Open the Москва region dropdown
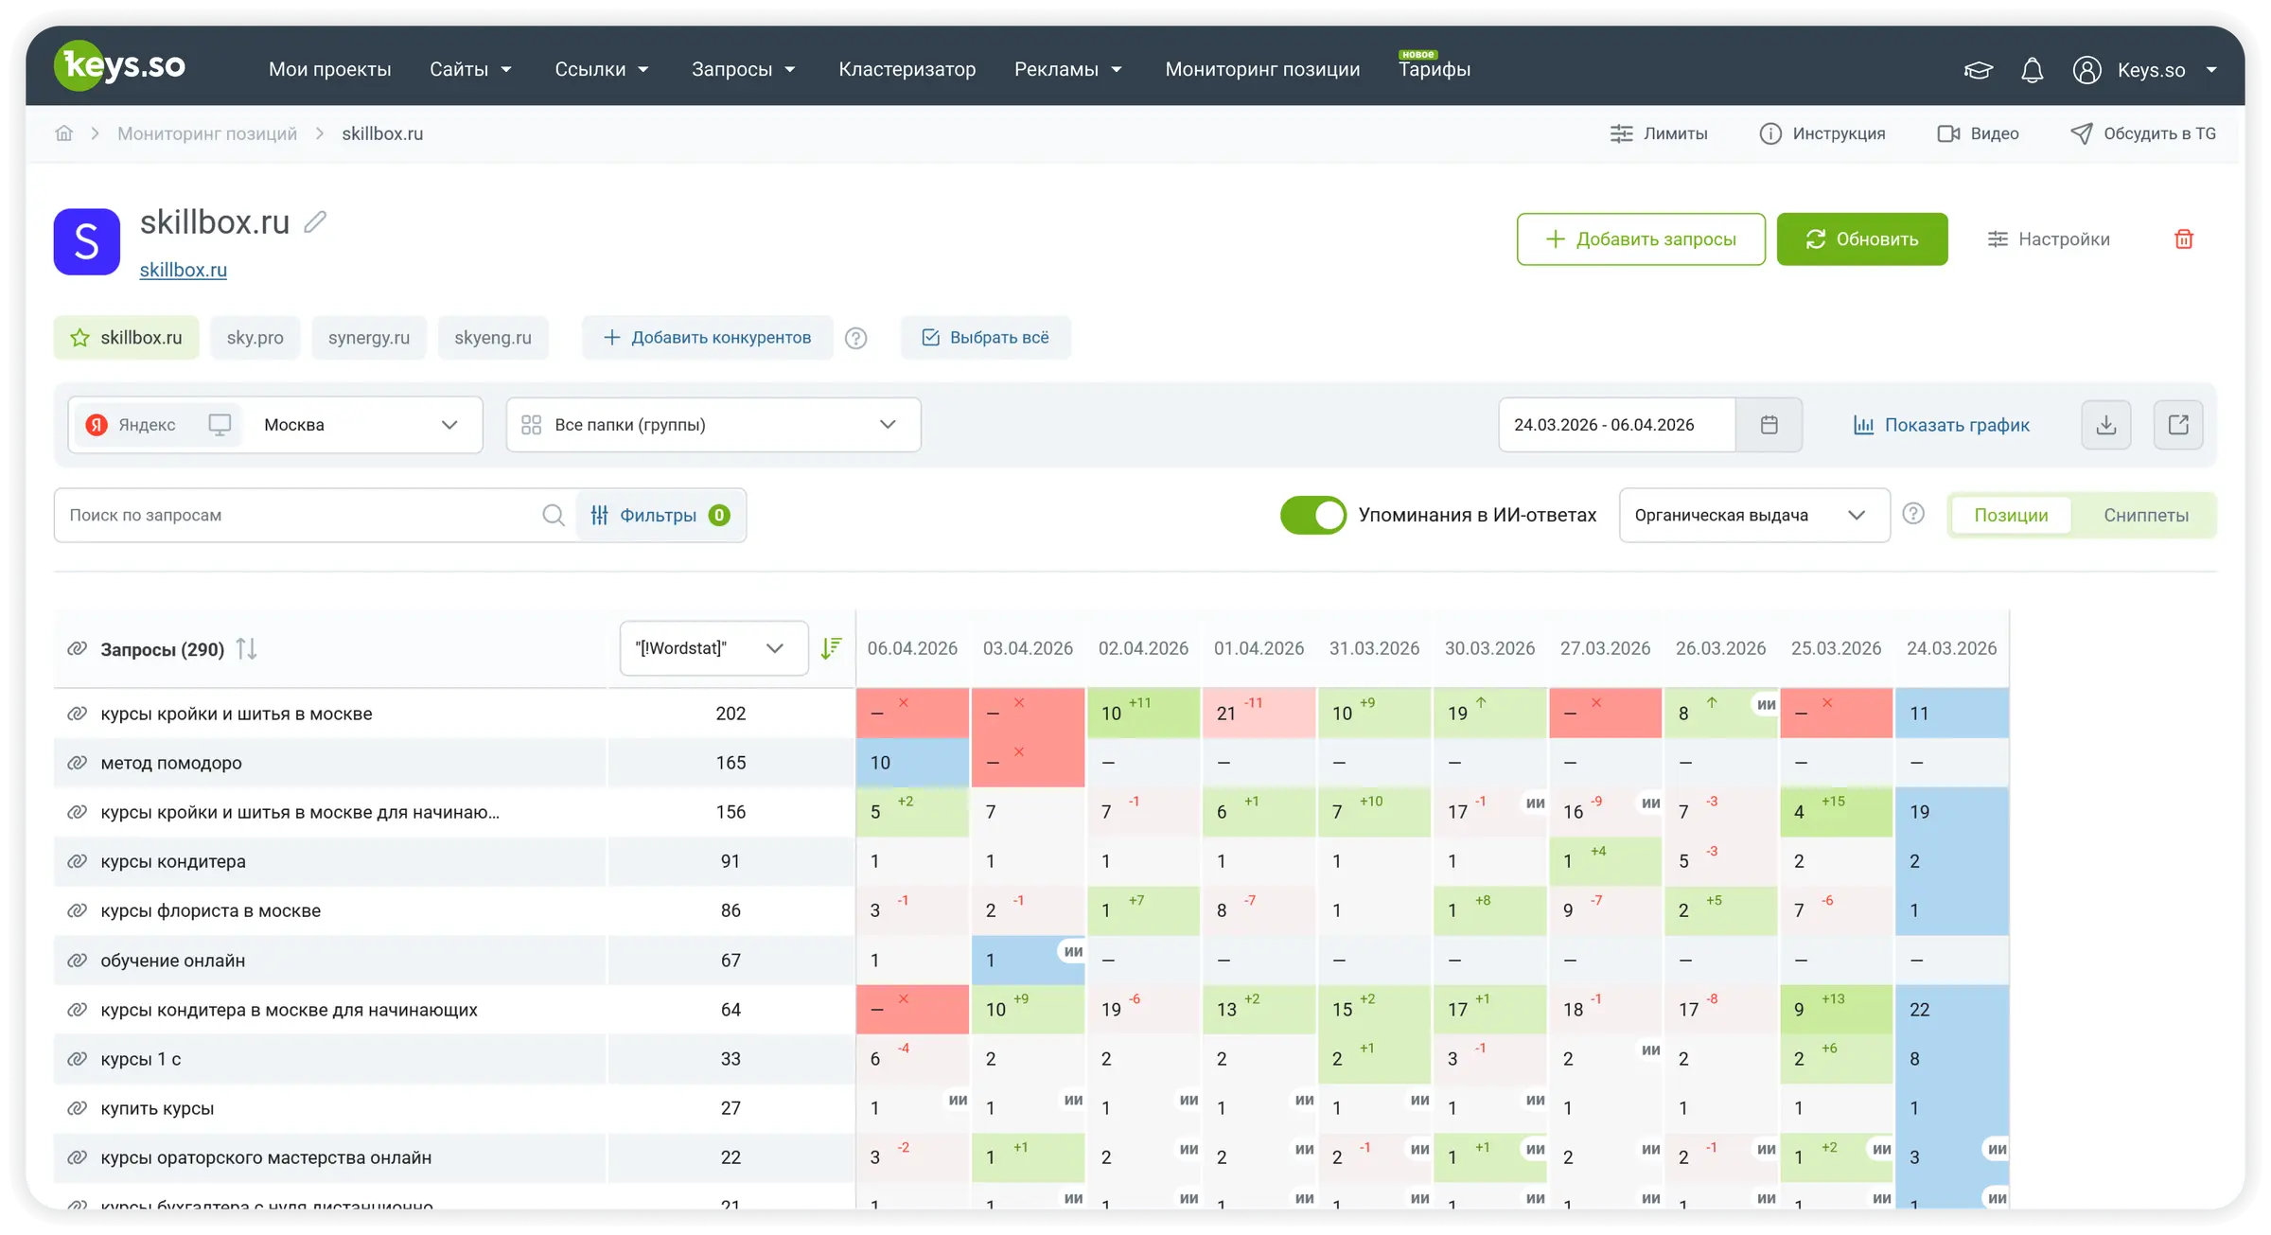The height and width of the screenshot is (1235, 2271). pos(361,425)
